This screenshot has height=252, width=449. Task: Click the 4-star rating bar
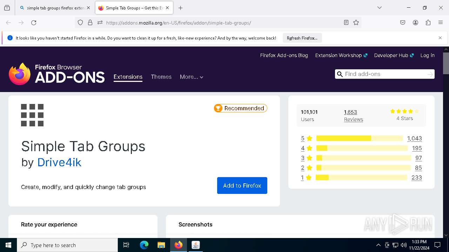coord(362,148)
